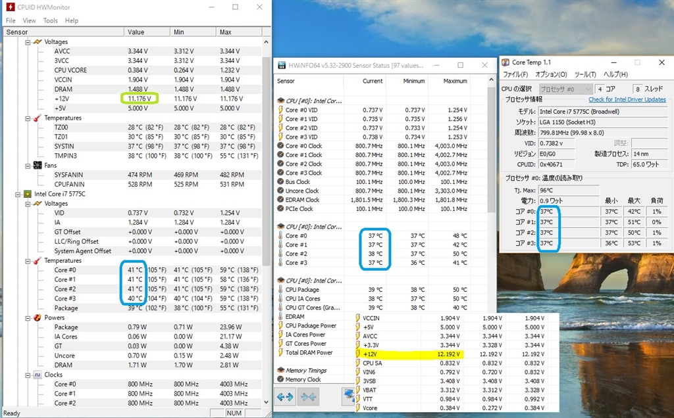Collapse the Intel Core i7 5775C node
The height and width of the screenshot is (418, 674).
(18, 194)
